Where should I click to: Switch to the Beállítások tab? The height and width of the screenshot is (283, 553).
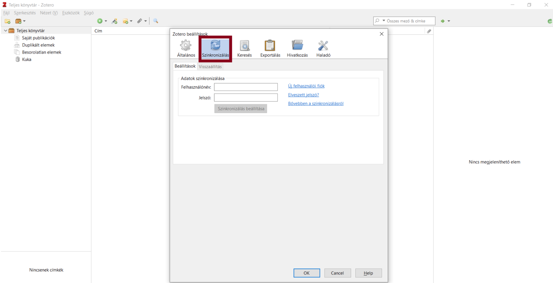(185, 66)
